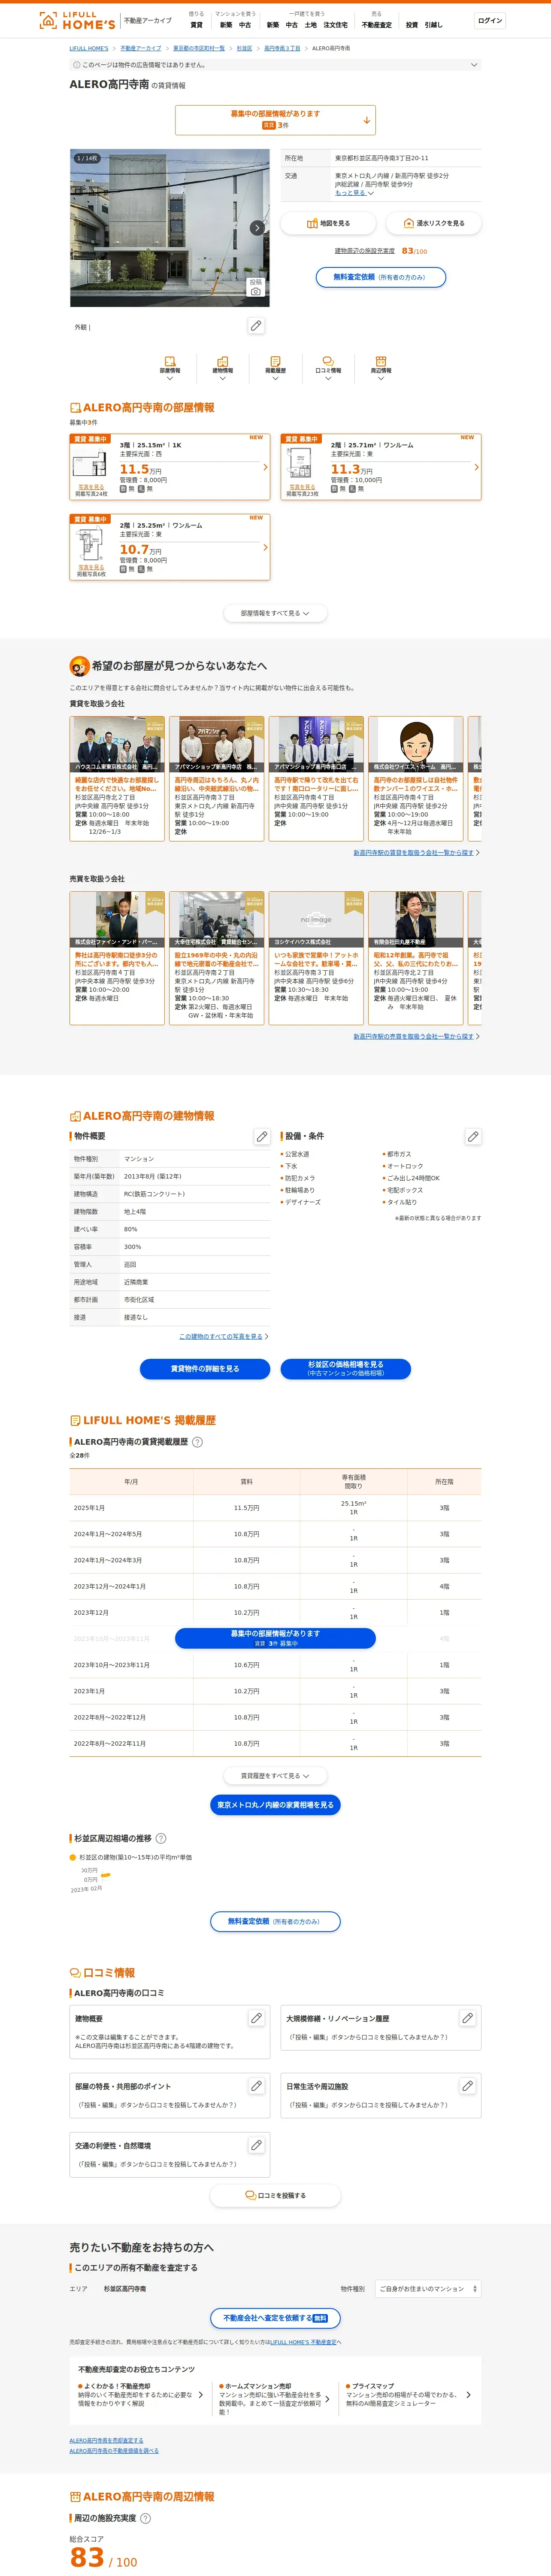Click the LIFULL HOME'S logo
Image resolution: width=551 pixels, height=2576 pixels.
[77, 20]
